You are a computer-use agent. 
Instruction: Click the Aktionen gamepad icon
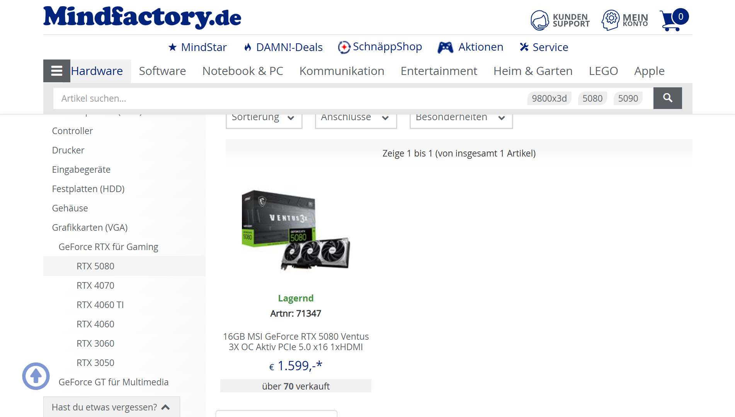(445, 47)
